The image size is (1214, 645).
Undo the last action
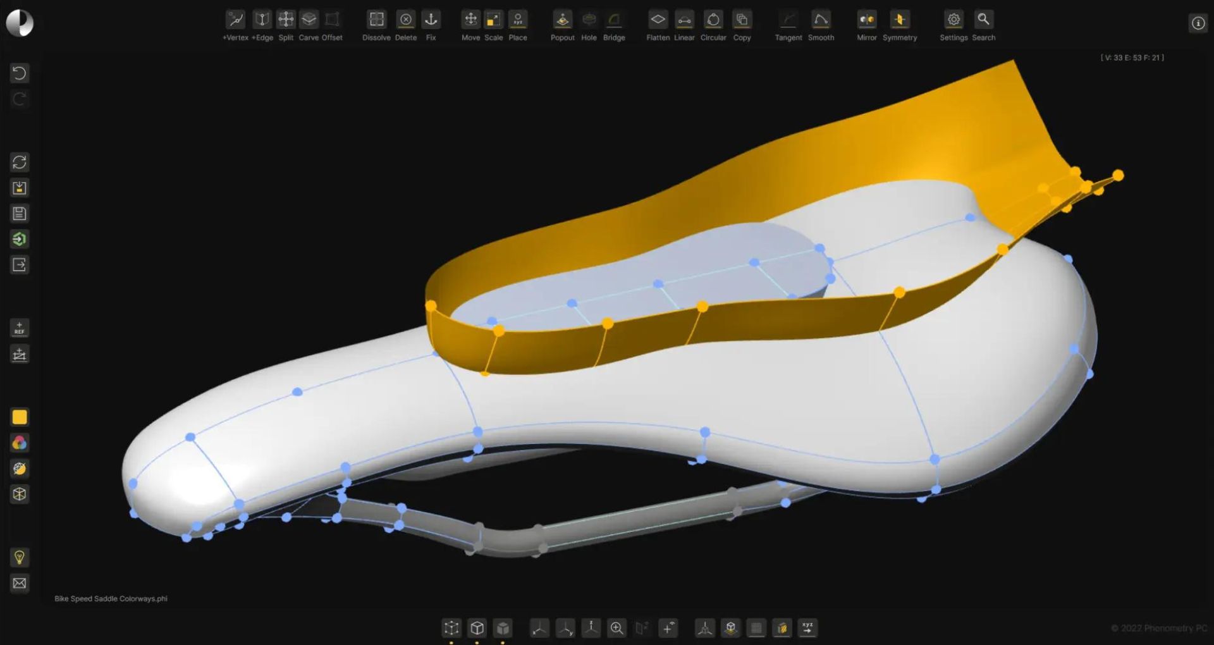(x=20, y=73)
